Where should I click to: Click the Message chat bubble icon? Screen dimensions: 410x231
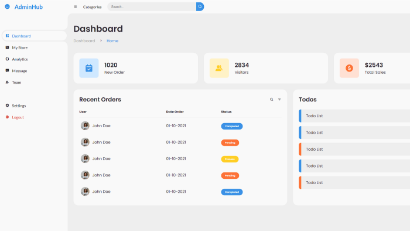click(x=7, y=70)
